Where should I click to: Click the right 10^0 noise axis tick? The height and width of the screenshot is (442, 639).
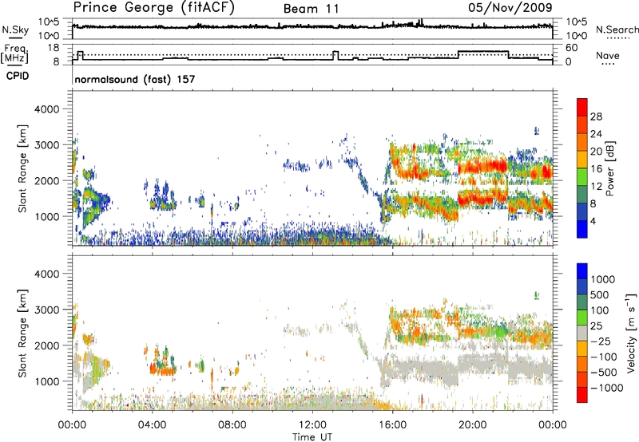pos(576,36)
